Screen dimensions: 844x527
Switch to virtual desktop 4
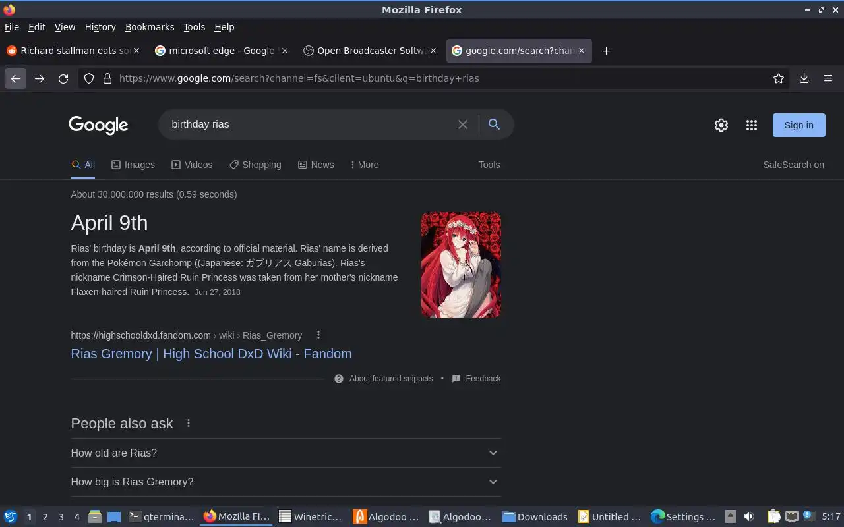[x=76, y=517]
